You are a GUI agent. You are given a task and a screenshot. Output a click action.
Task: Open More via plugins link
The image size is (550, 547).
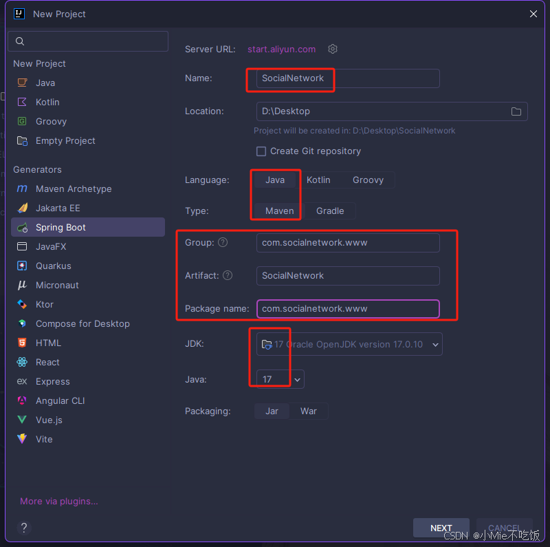coord(59,501)
